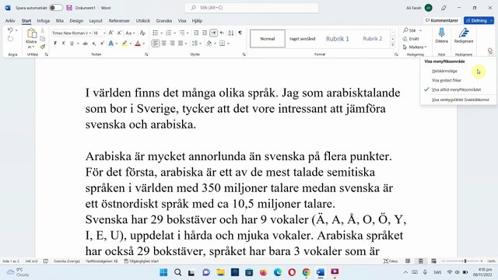Toggle the Spara automatiskt autosave switch

tap(55, 8)
